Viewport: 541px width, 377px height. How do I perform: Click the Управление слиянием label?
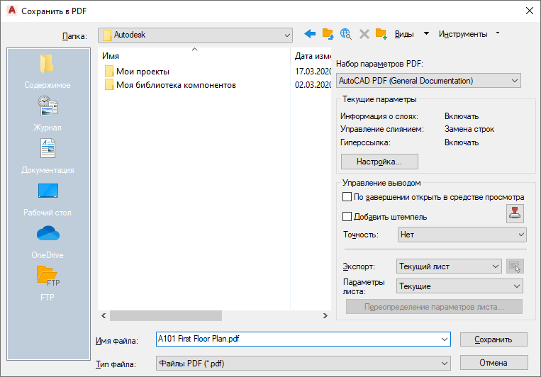point(382,129)
